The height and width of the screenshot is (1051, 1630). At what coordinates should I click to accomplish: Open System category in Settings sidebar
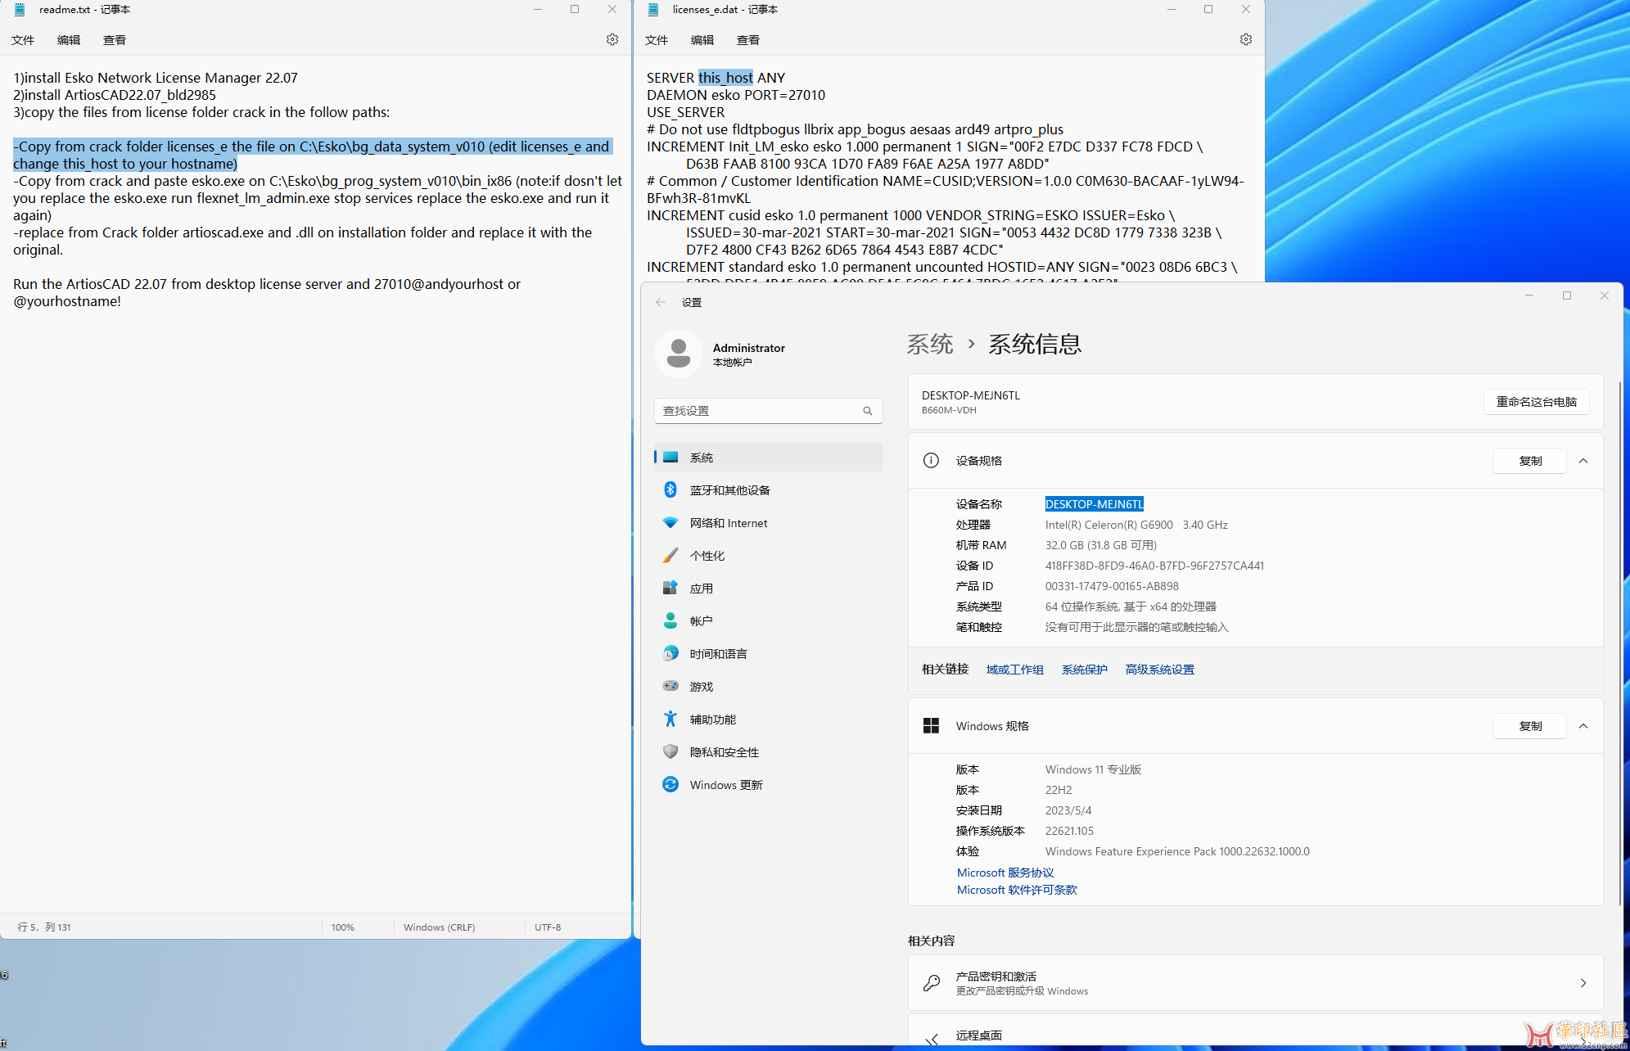pyautogui.click(x=769, y=458)
